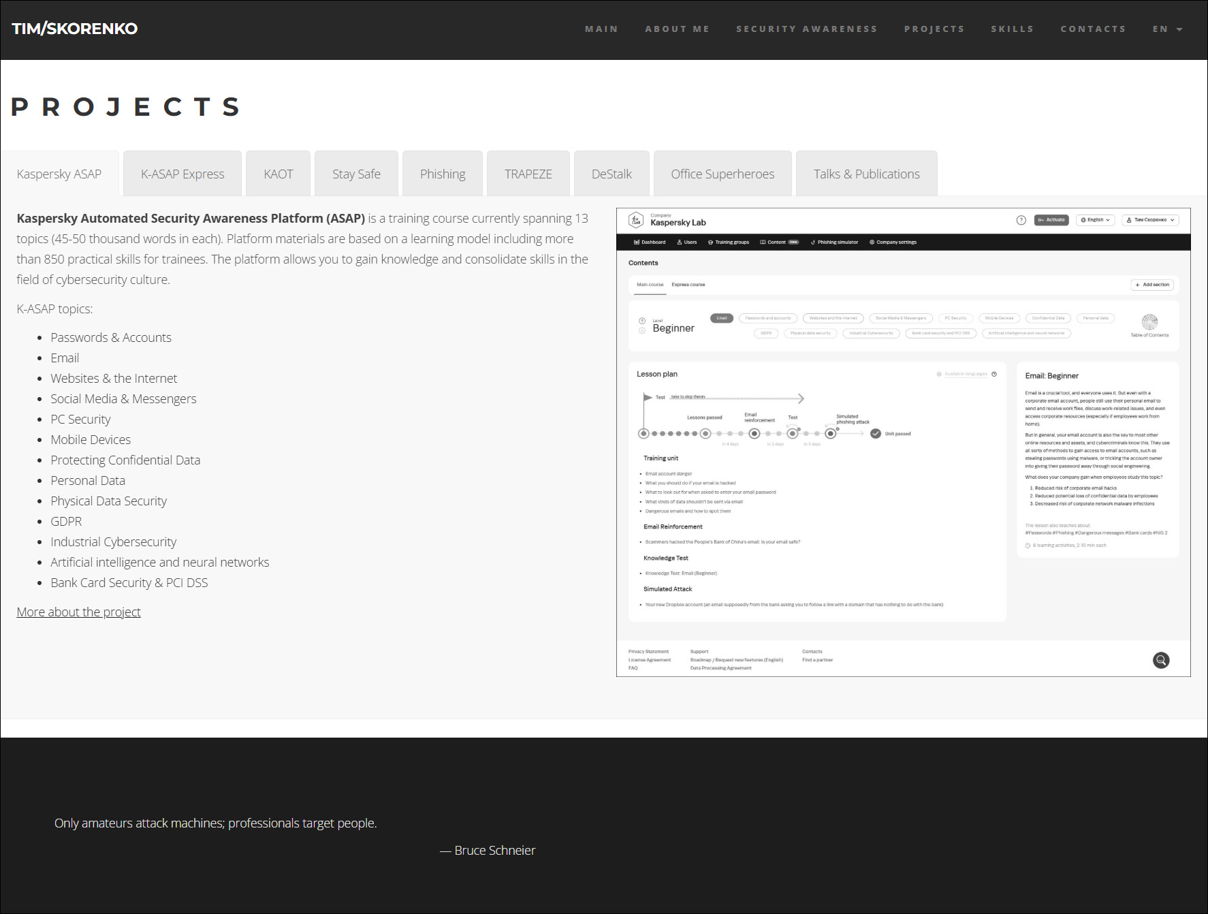This screenshot has height=914, width=1208.
Task: Click the help question mark icon
Action: pos(1021,220)
